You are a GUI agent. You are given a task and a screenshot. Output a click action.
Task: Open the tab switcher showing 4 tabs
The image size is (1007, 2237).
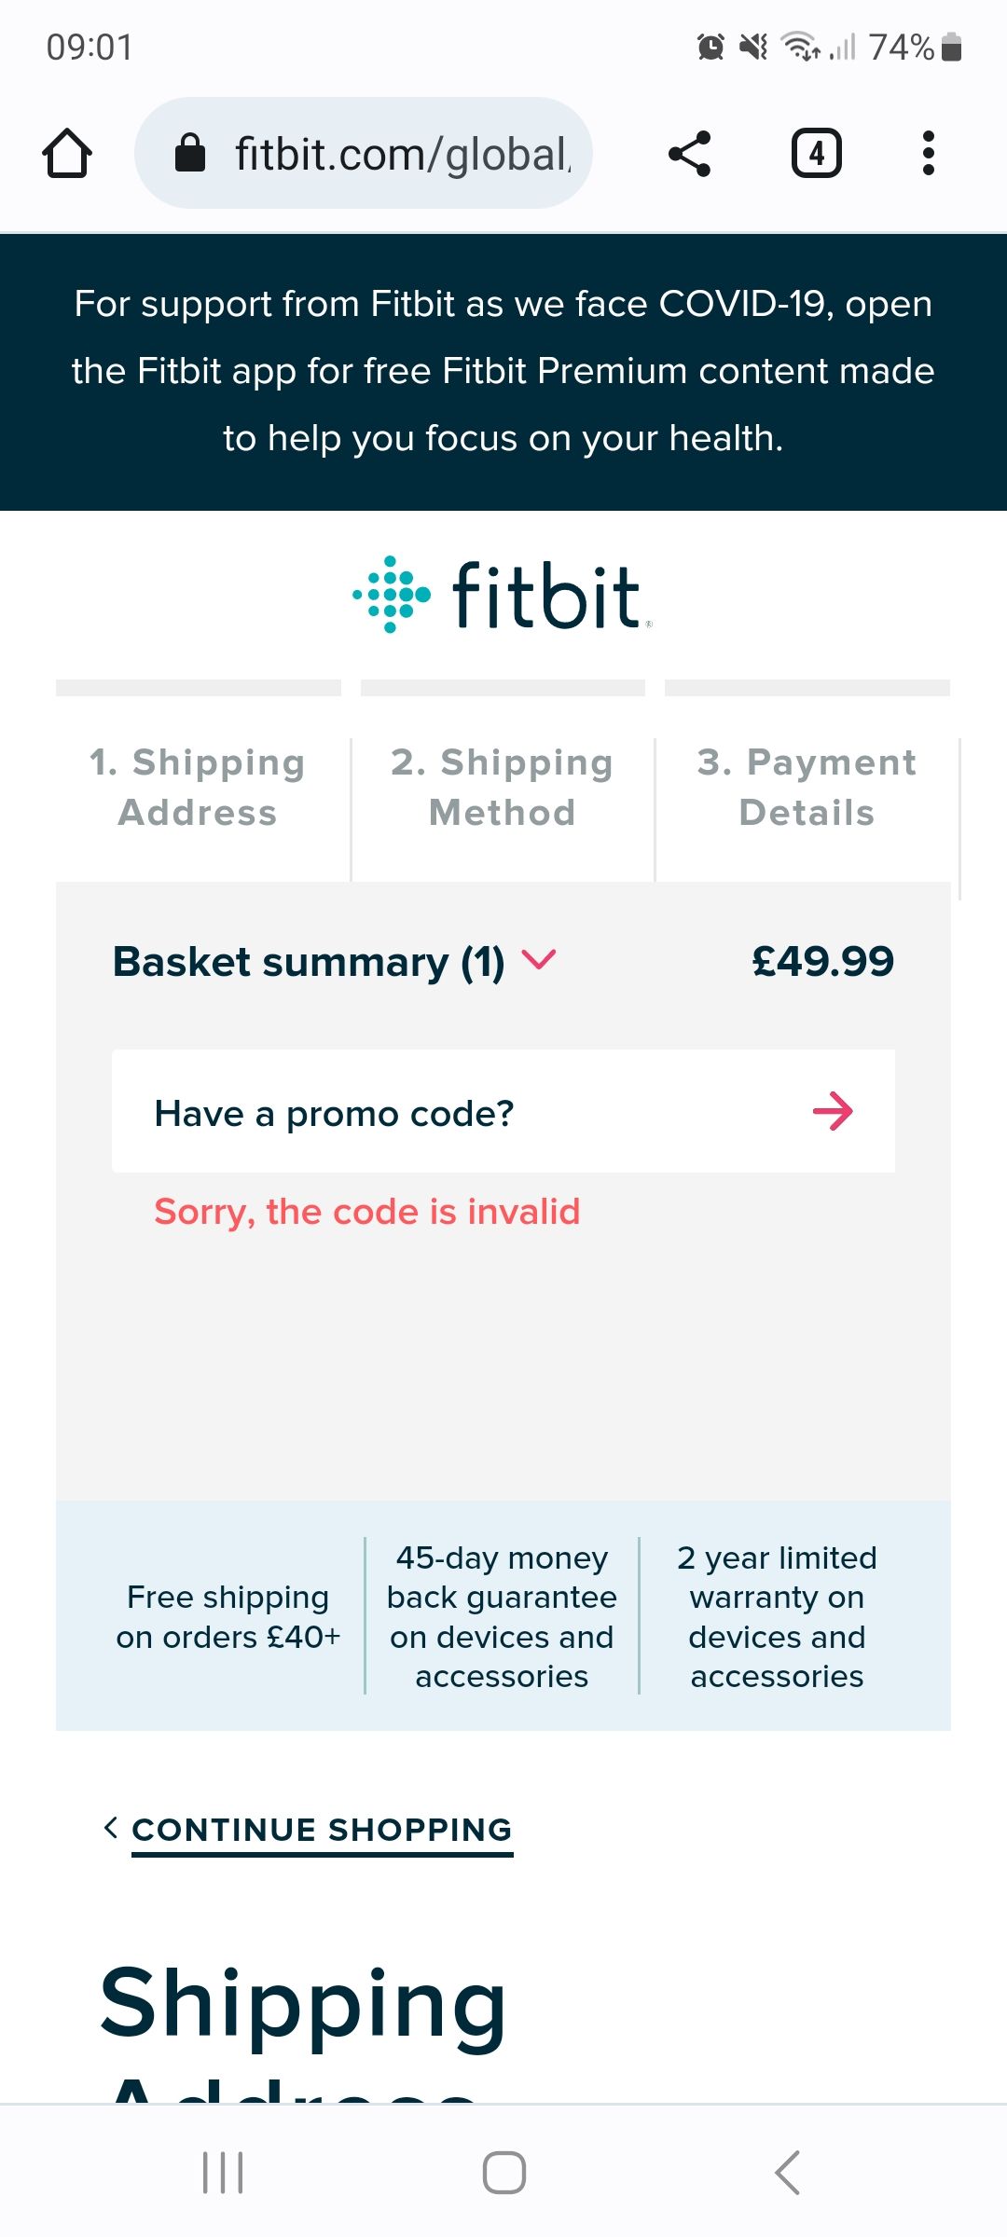[816, 154]
